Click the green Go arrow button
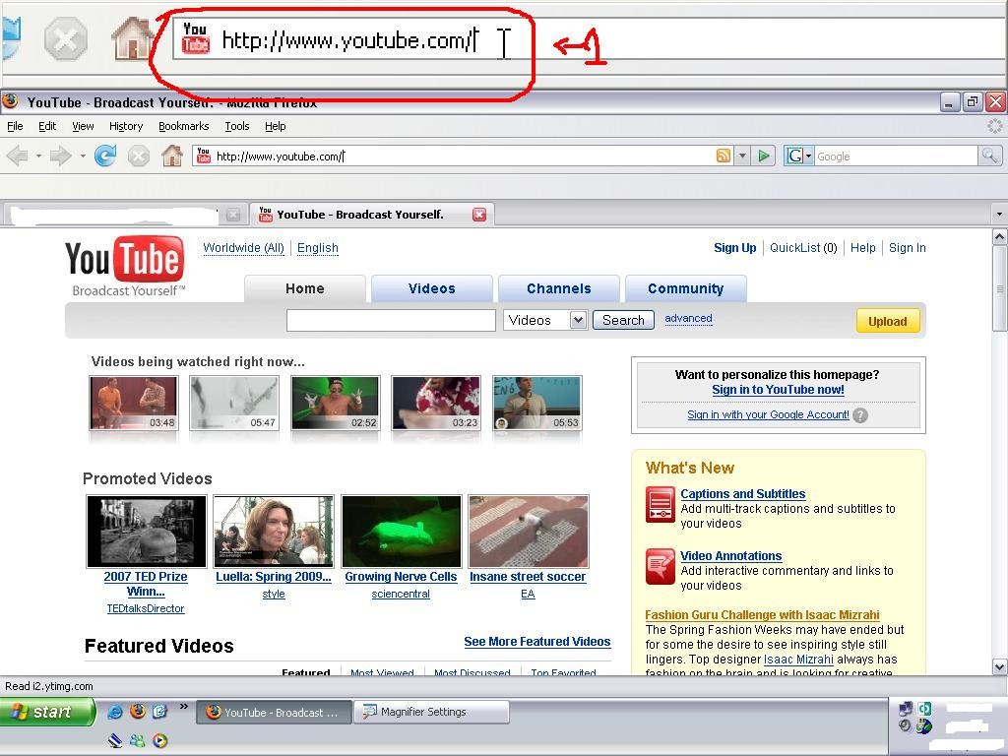The width and height of the screenshot is (1008, 756). 764,156
